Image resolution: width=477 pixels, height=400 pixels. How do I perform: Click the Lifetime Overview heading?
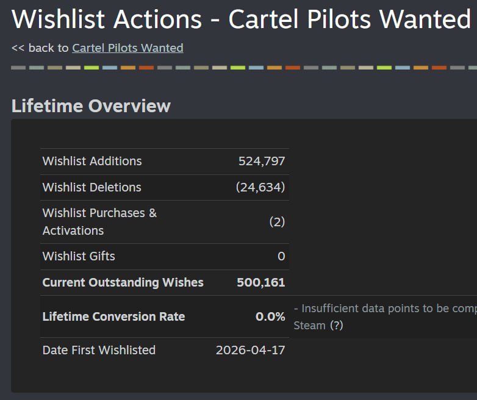tap(91, 106)
